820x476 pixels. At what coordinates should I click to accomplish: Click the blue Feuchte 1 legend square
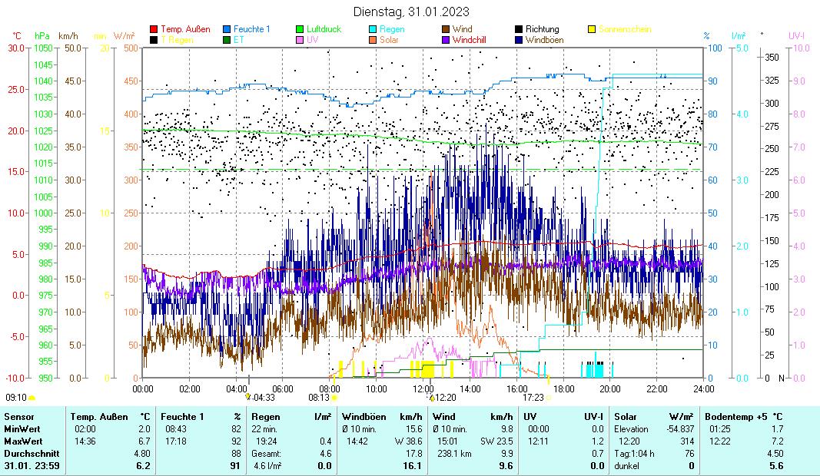click(x=227, y=29)
